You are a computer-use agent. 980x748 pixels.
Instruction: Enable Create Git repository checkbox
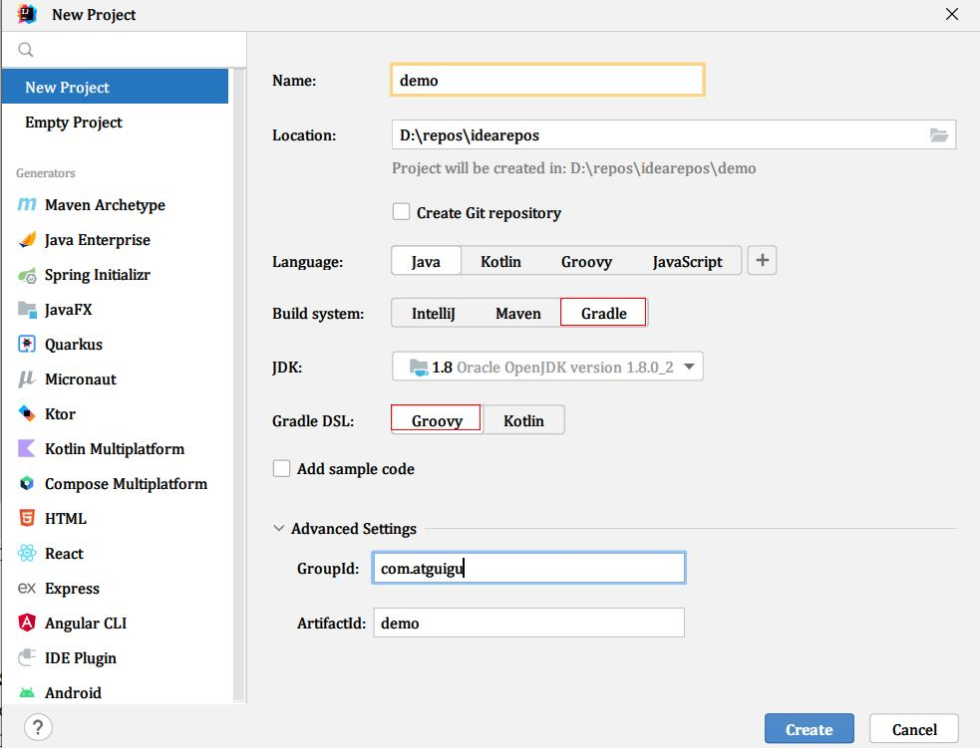[401, 212]
